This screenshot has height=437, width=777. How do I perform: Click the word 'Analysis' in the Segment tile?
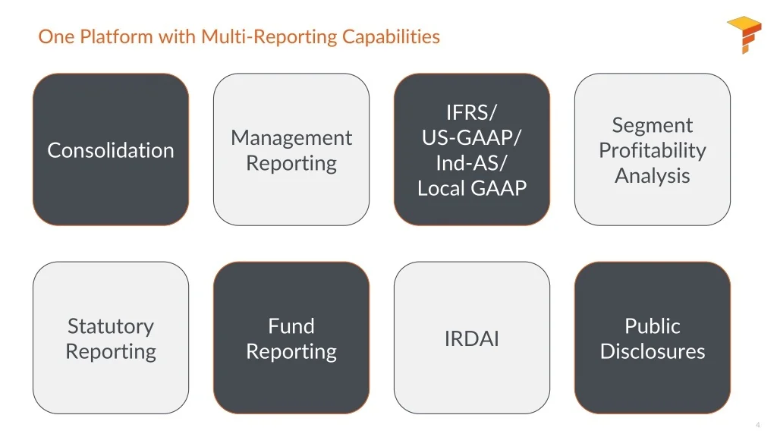click(653, 175)
